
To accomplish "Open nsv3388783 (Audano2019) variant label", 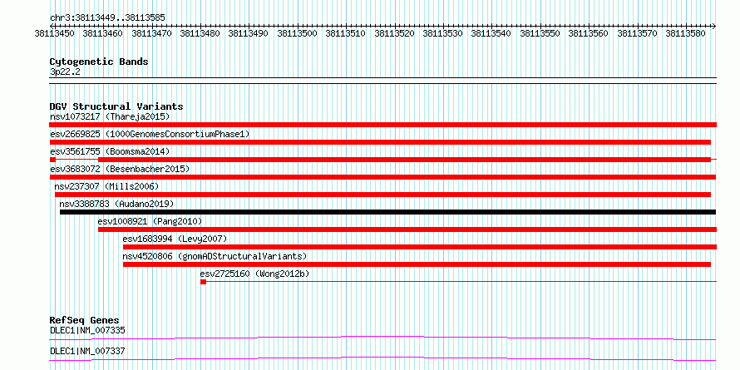I will pyautogui.click(x=116, y=204).
